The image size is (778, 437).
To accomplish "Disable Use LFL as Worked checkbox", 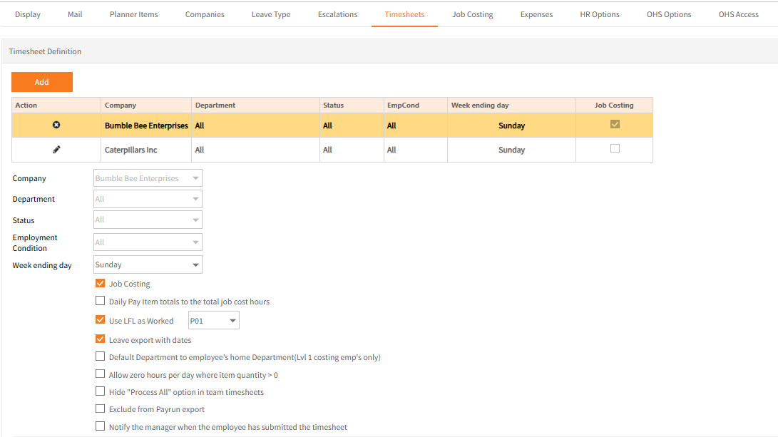I will coord(101,321).
